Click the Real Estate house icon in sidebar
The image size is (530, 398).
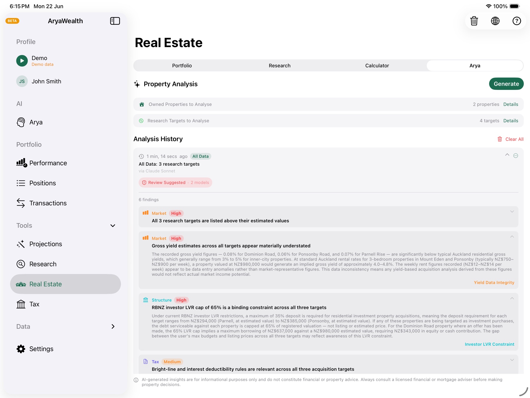click(x=21, y=284)
